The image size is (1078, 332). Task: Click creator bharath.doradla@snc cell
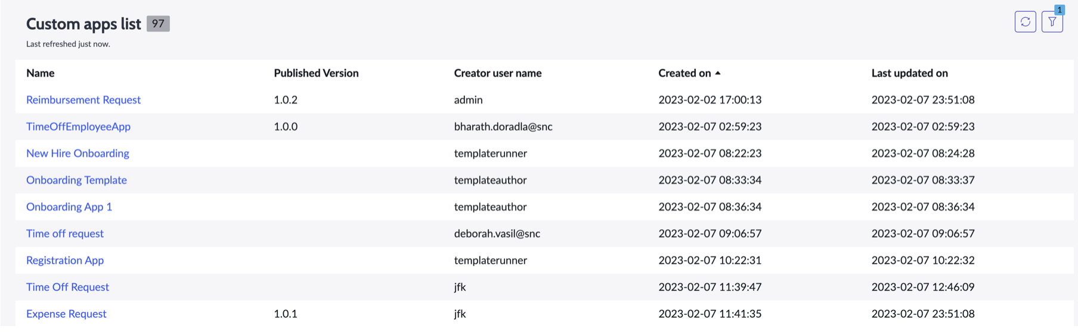click(x=503, y=126)
